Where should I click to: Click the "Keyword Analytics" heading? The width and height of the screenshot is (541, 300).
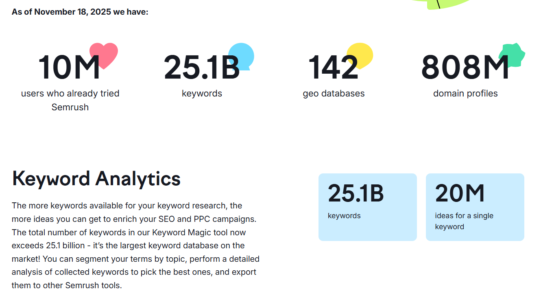pyautogui.click(x=96, y=179)
